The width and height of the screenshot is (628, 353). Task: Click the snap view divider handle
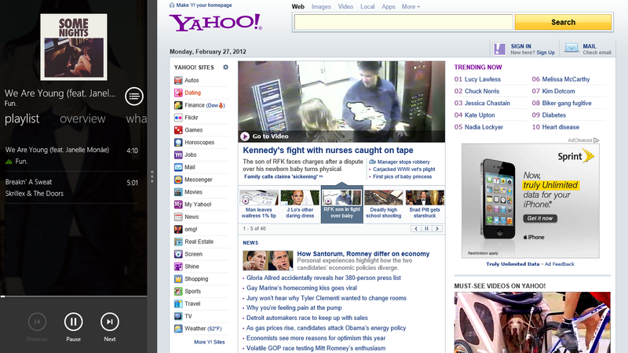point(152,176)
